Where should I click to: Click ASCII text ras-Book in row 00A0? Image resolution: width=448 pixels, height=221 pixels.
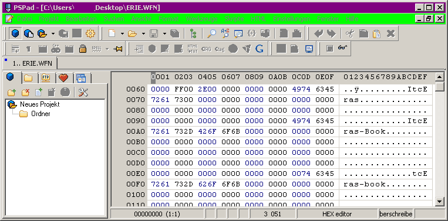(x=365, y=131)
